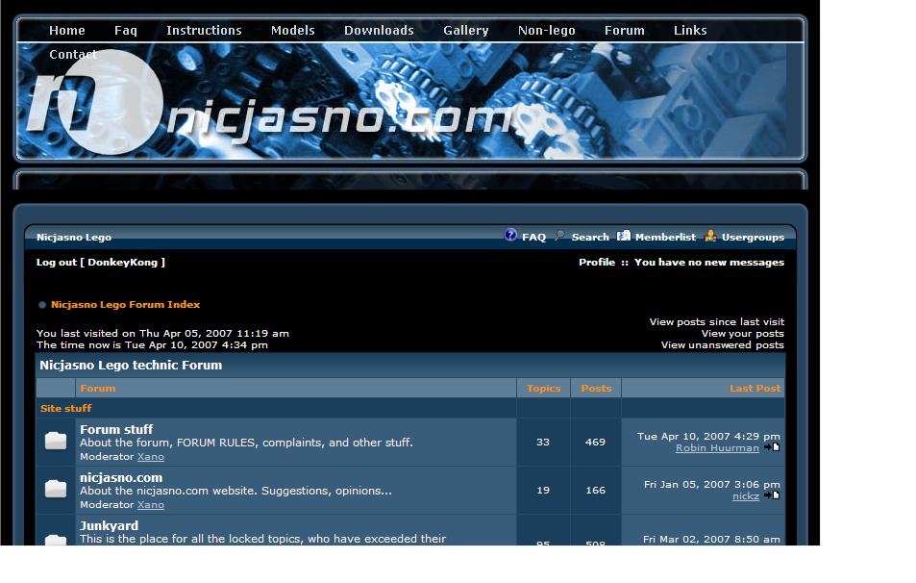The width and height of the screenshot is (916, 583).
Task: Click the 'Fri Jan 05, 2007 3:06 pm' timestamp
Action: coord(712,484)
